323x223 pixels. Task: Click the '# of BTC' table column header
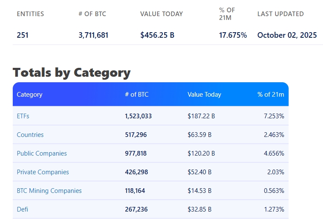pyautogui.click(x=137, y=95)
